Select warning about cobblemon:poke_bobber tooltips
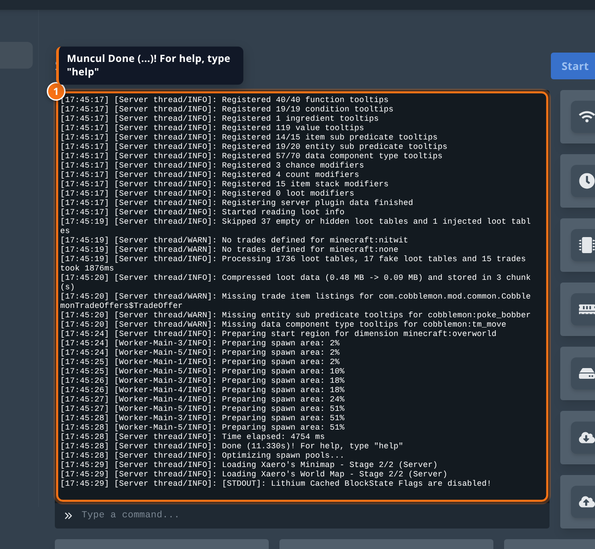595x549 pixels. pyautogui.click(x=295, y=315)
